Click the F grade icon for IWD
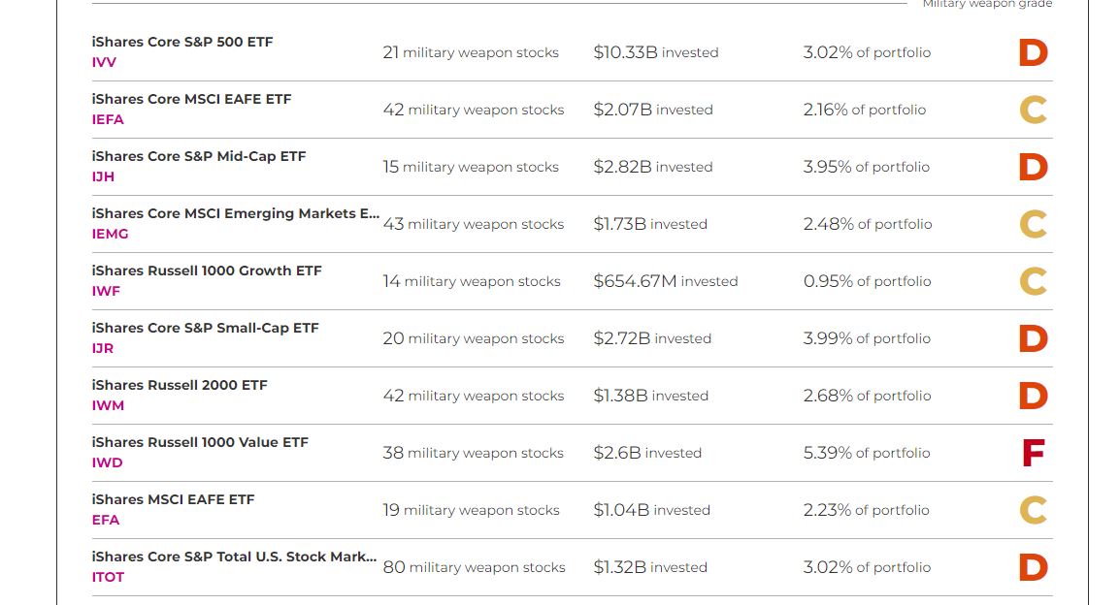Screen dimensions: 1120x605 click(1033, 453)
